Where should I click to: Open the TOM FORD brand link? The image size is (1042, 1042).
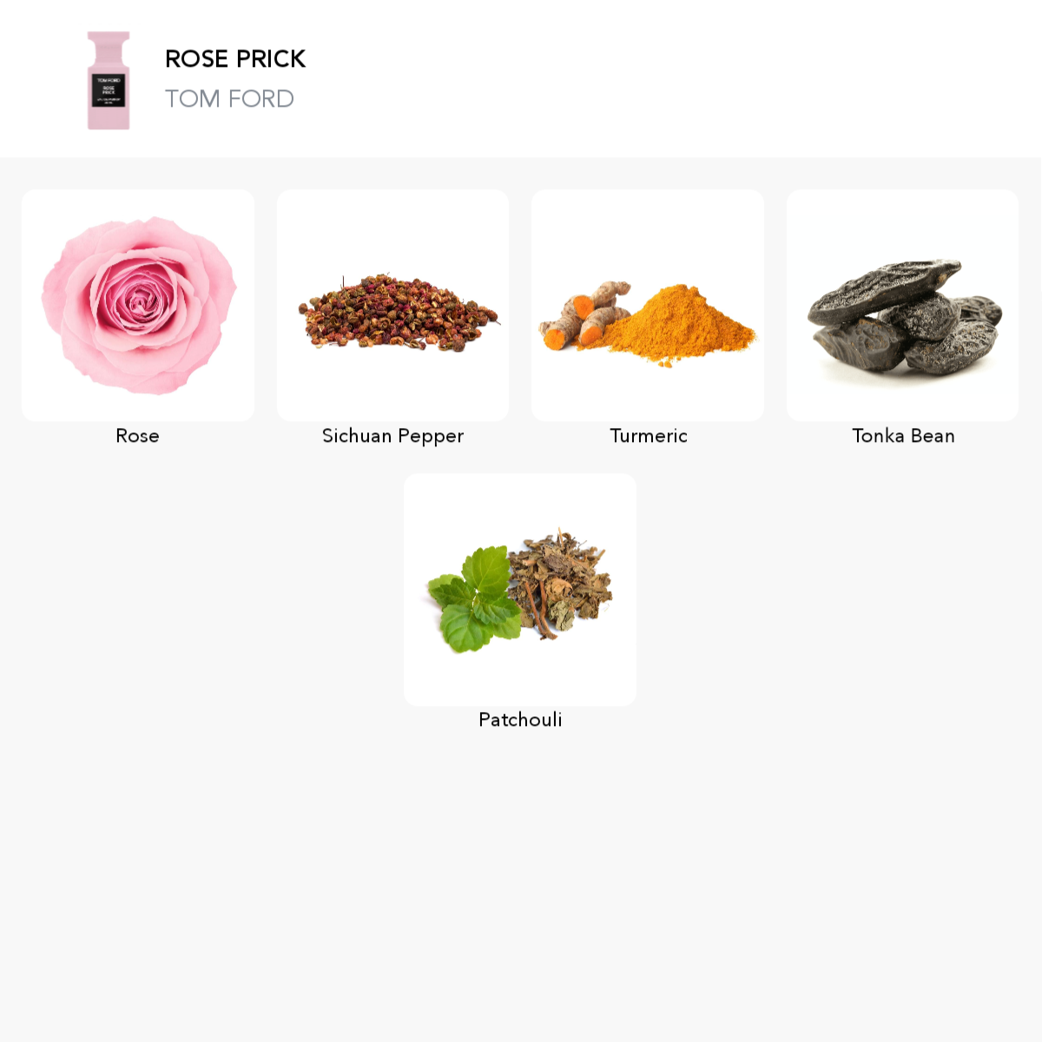point(229,99)
